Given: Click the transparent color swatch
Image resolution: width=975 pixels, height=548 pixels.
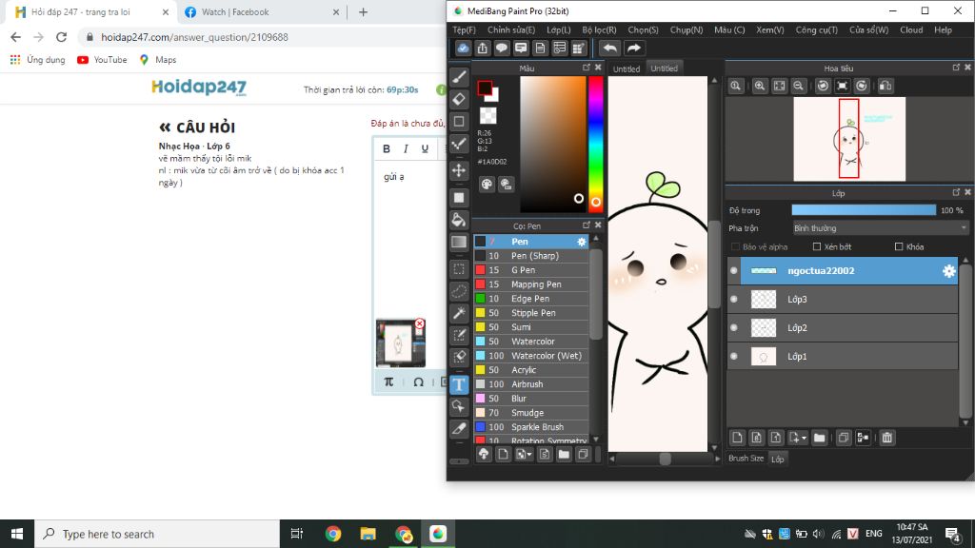Looking at the screenshot, I should click(488, 115).
